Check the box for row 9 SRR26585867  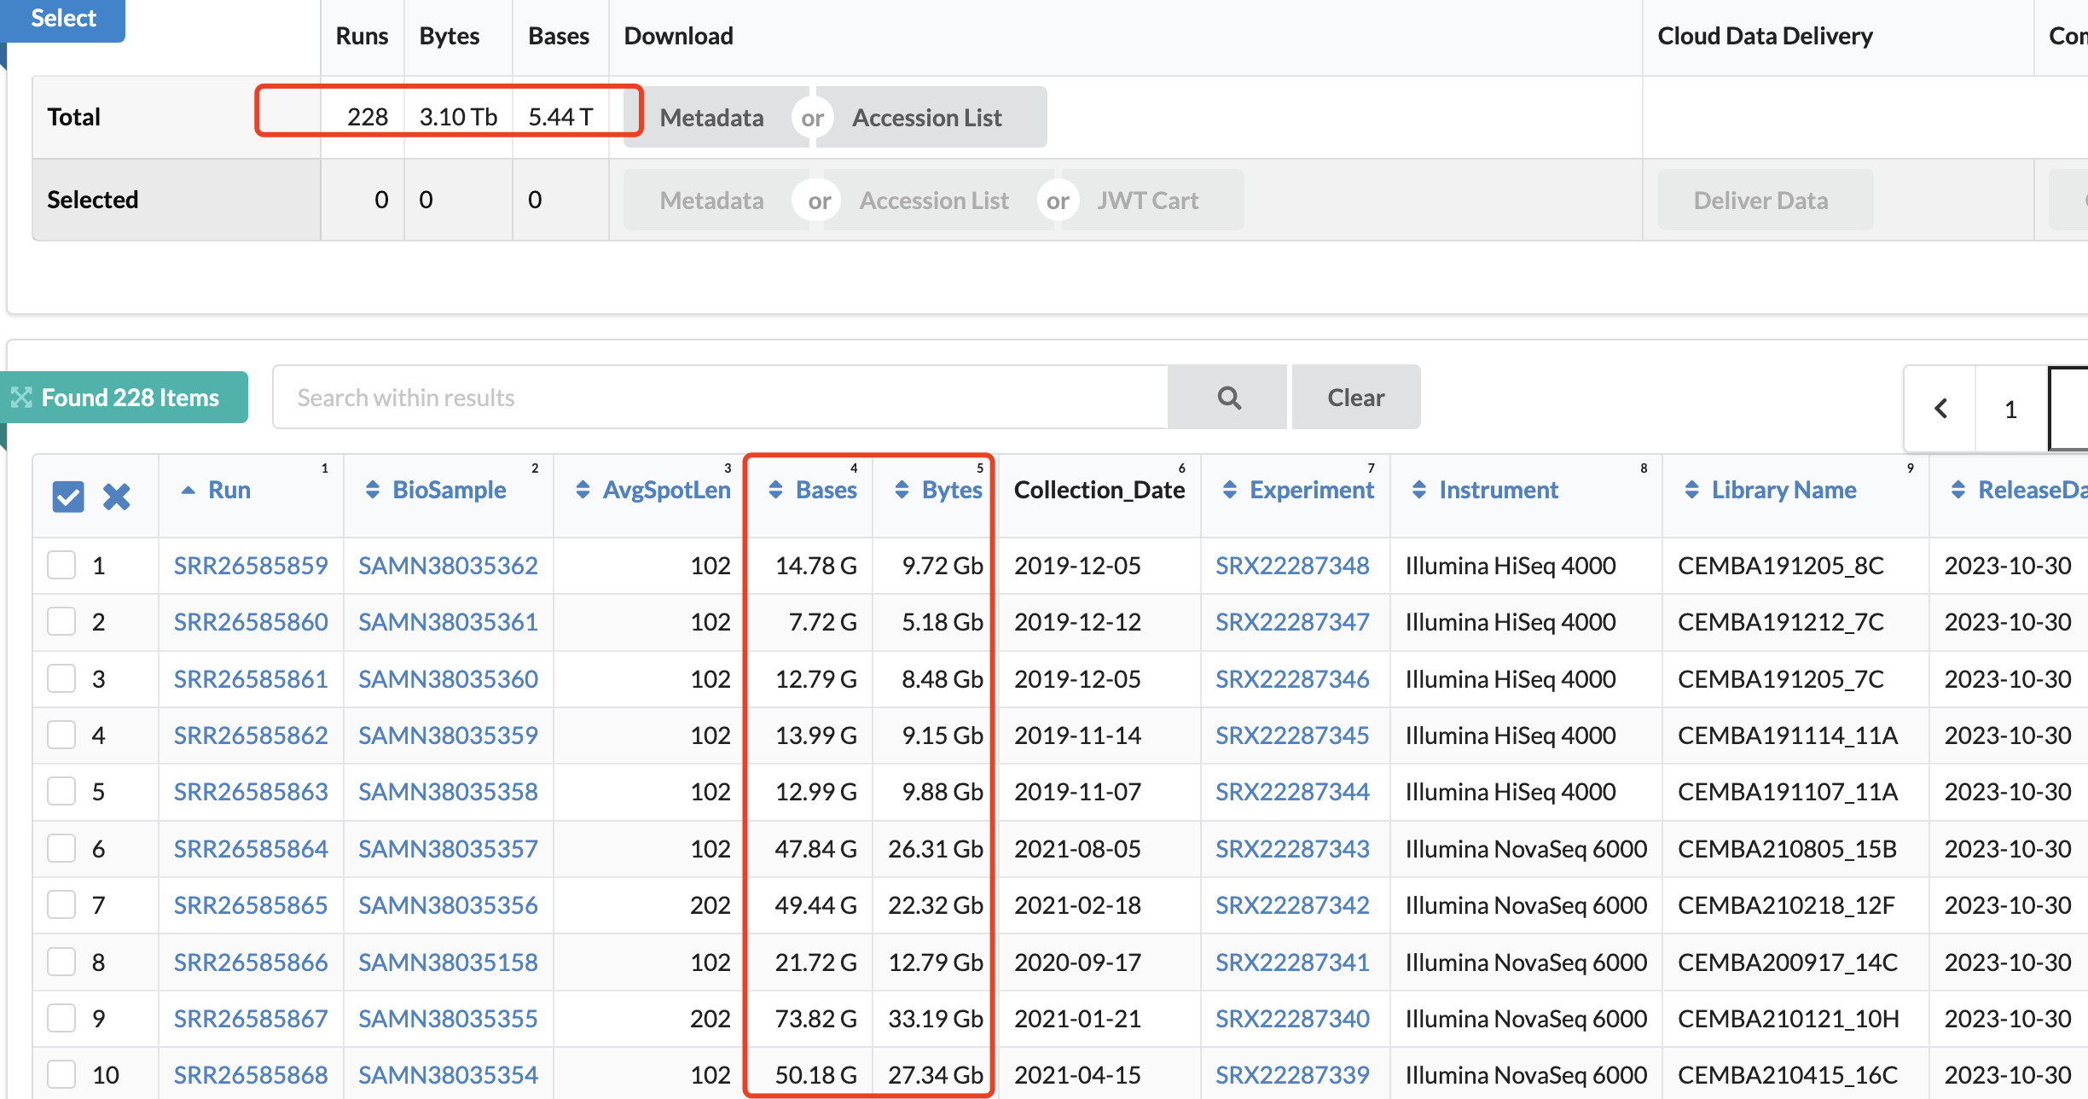pos(61,1018)
